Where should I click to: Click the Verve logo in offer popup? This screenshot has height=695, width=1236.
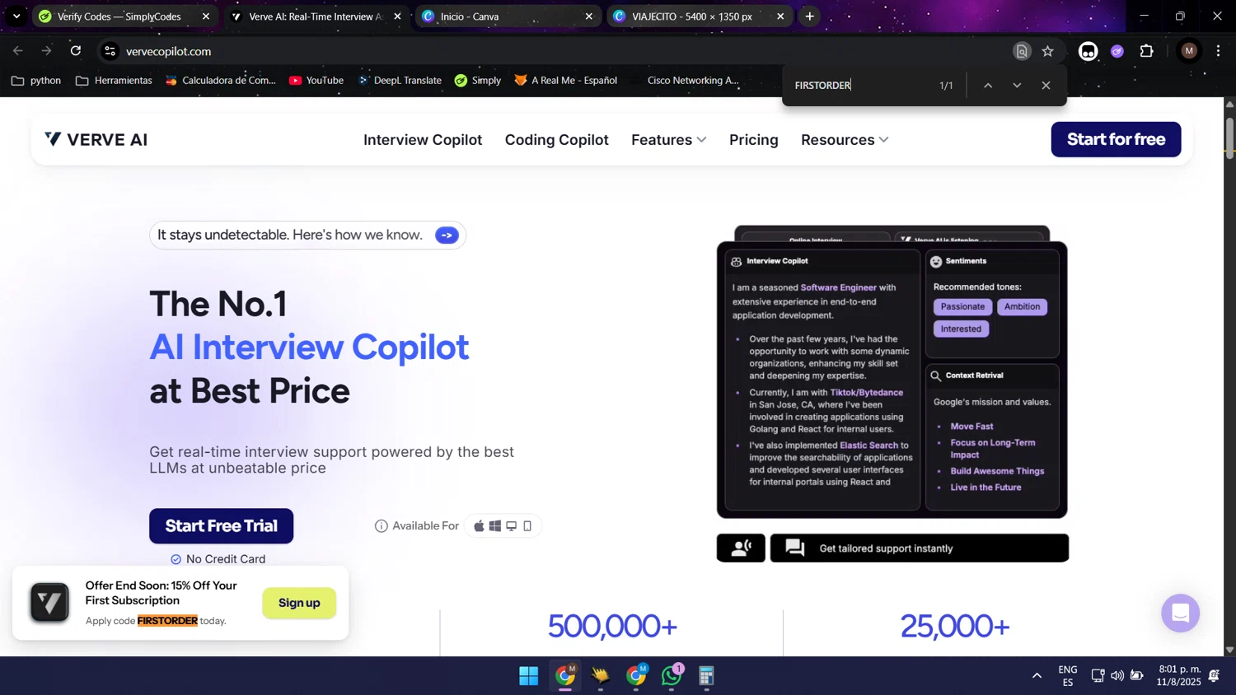point(49,603)
